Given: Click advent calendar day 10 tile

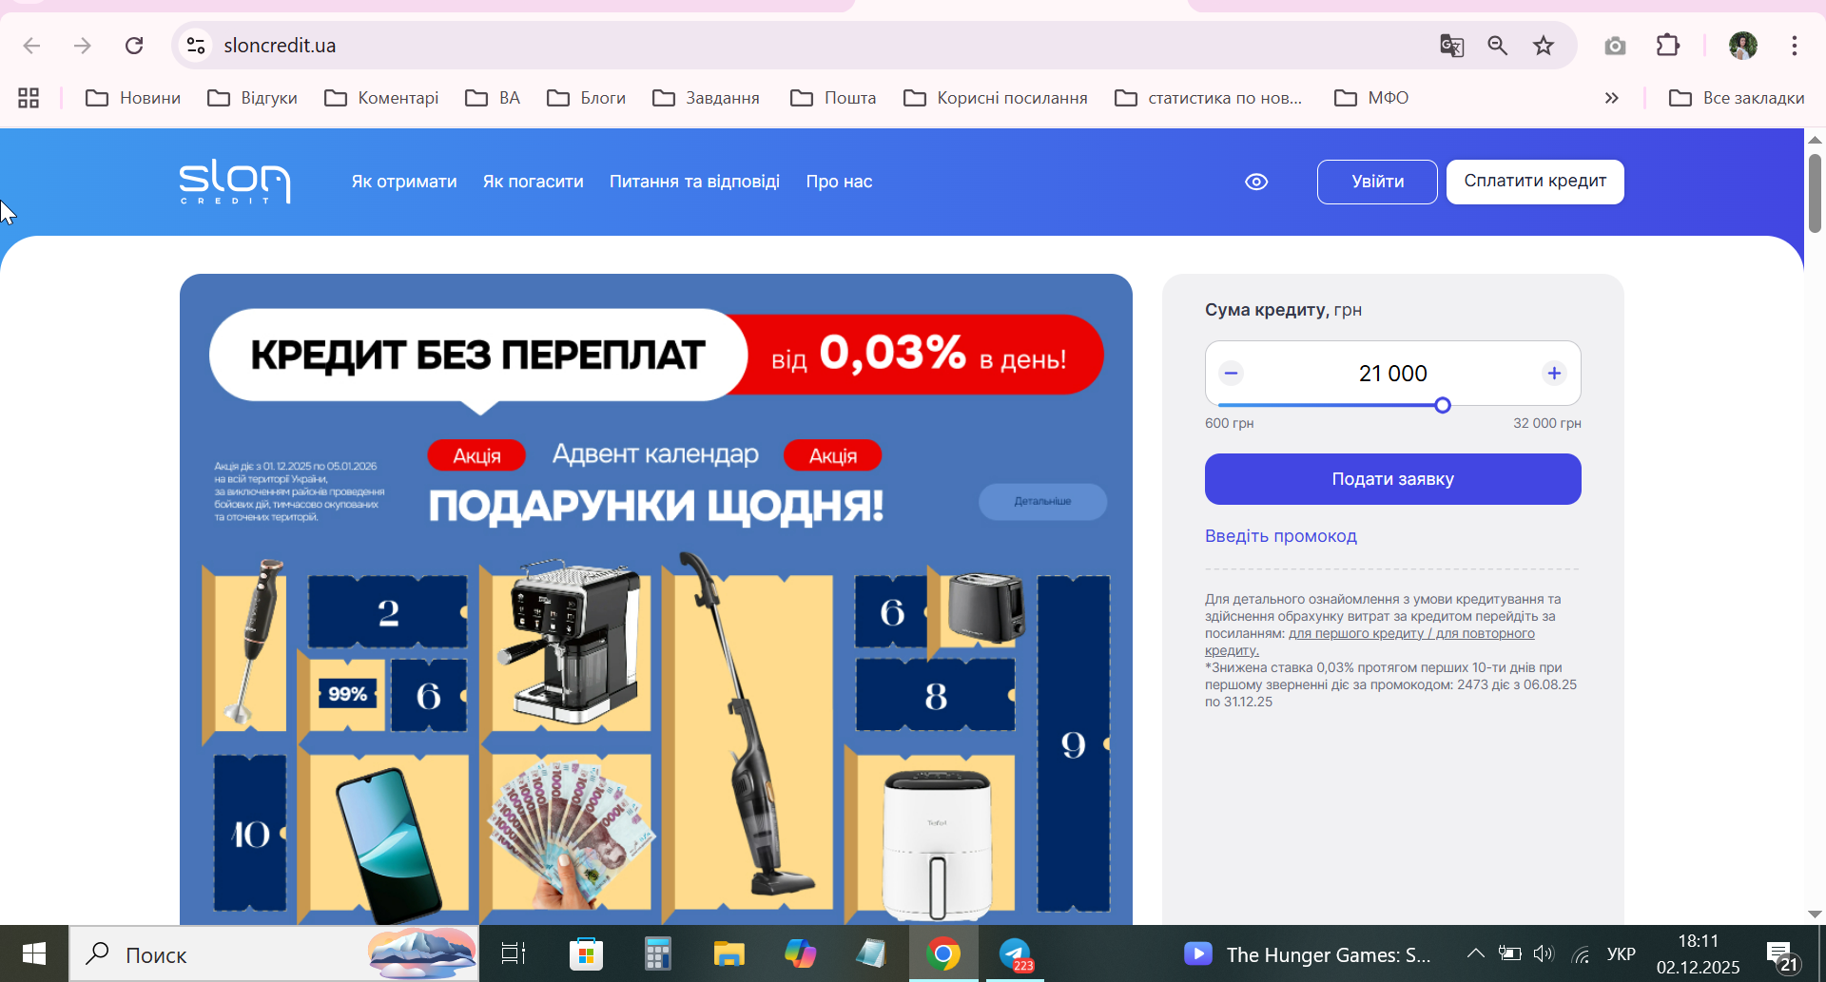Looking at the screenshot, I should [250, 834].
